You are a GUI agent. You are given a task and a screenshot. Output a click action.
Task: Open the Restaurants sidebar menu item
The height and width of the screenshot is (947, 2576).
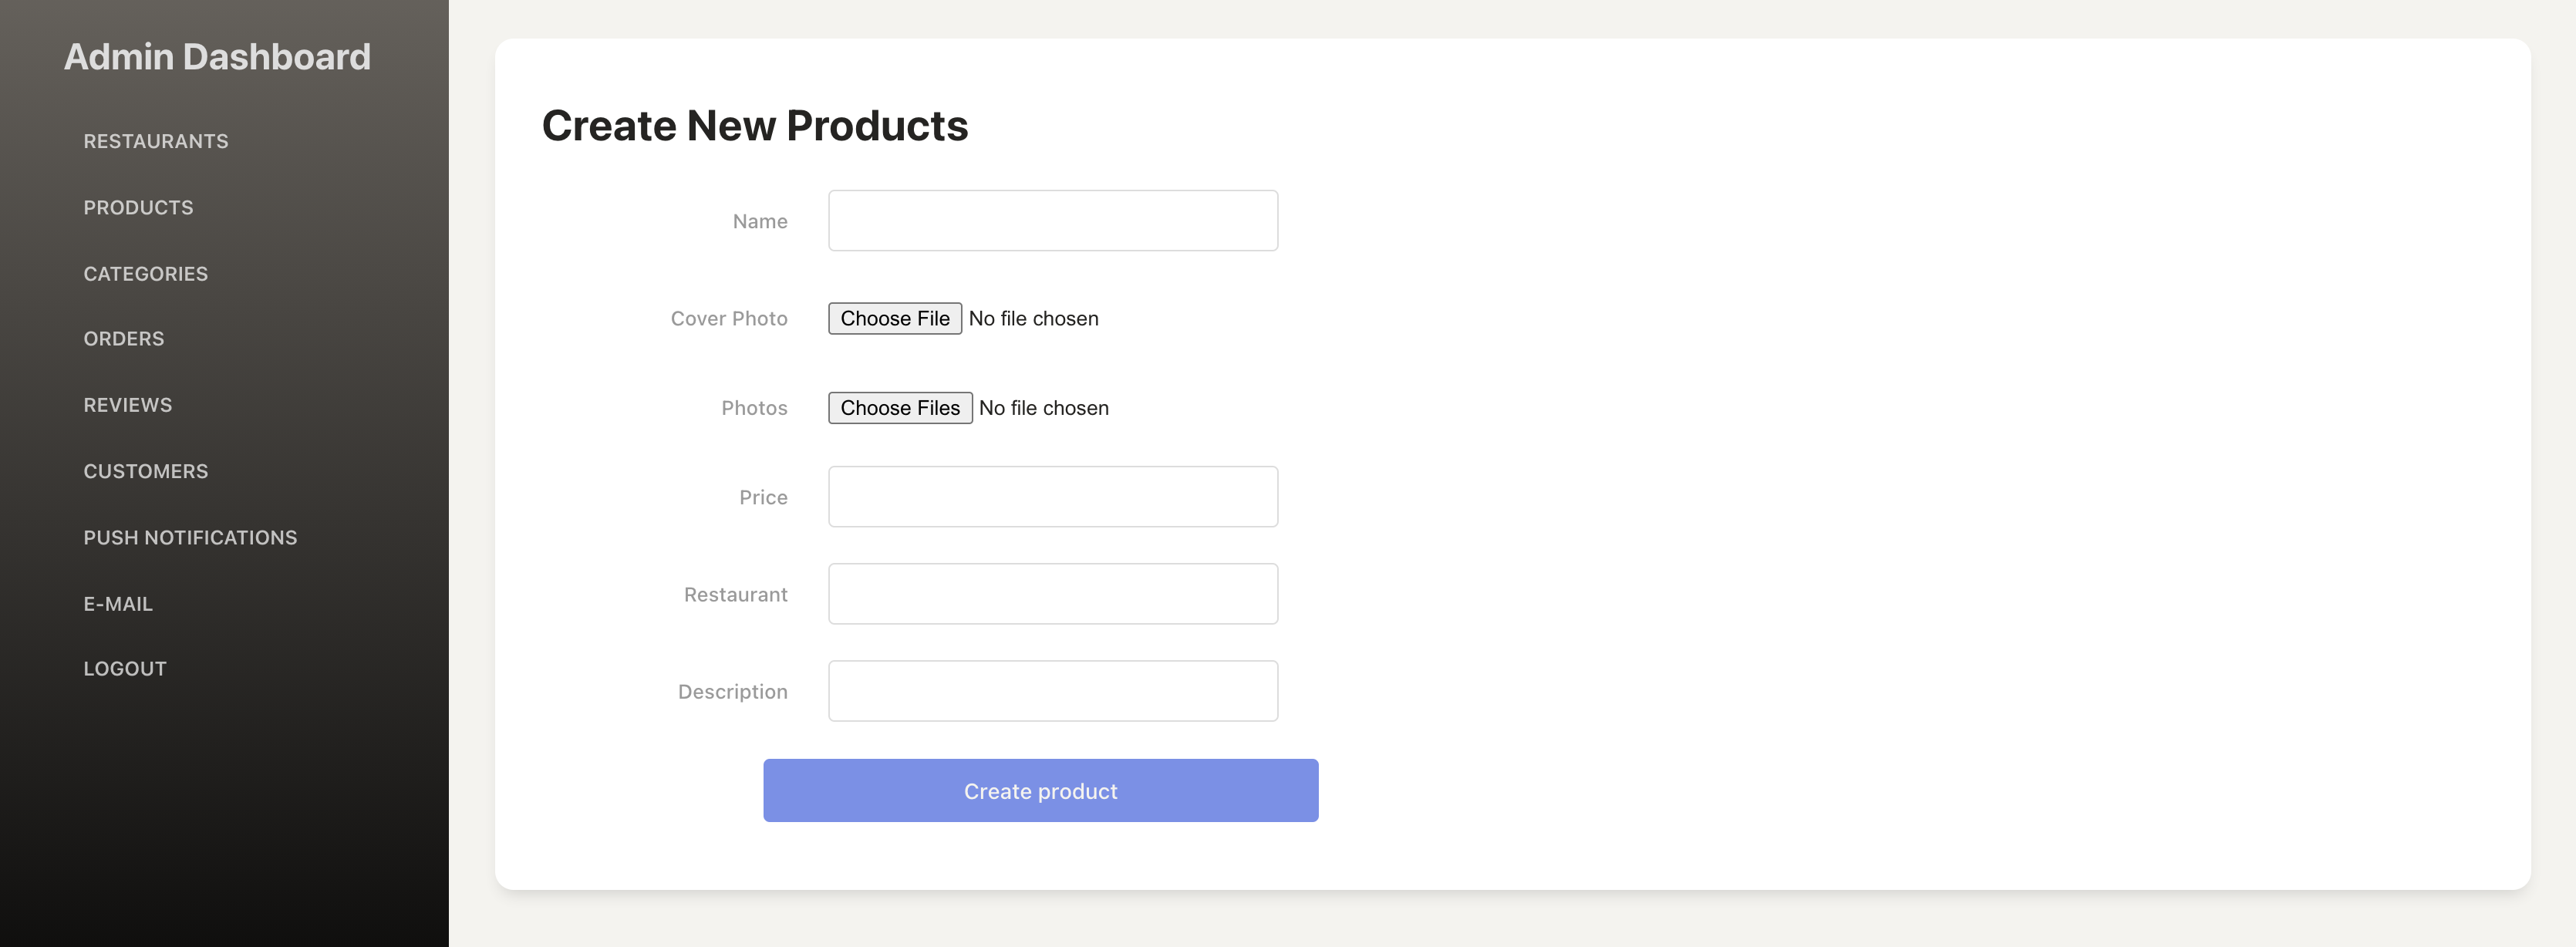156,141
